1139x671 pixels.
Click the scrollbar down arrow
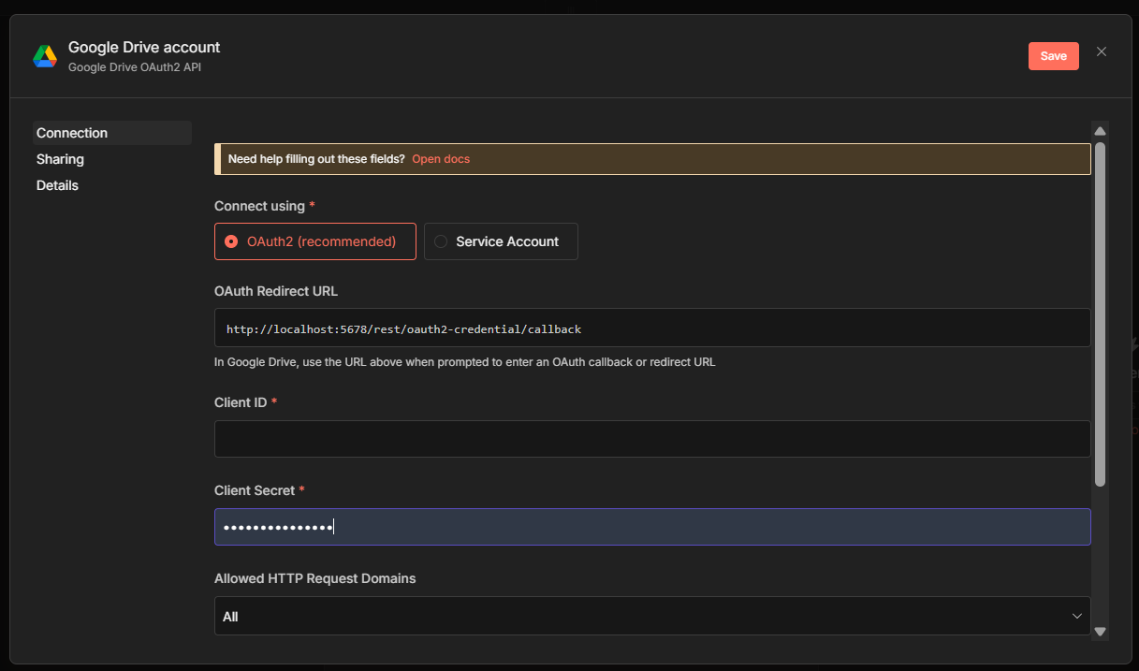click(1100, 632)
